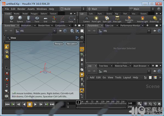Create a Point Light
Screen dimensions: 164x116
point(96,20)
